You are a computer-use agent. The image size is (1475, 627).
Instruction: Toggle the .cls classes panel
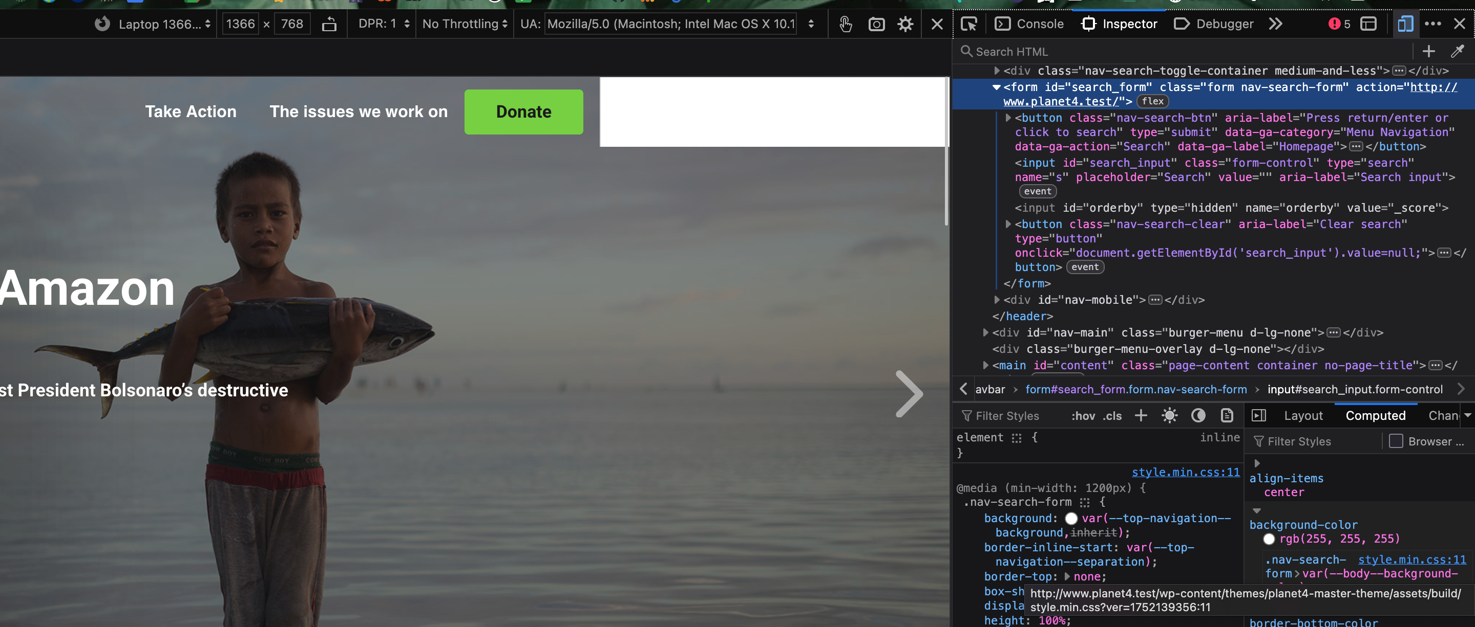tap(1112, 416)
